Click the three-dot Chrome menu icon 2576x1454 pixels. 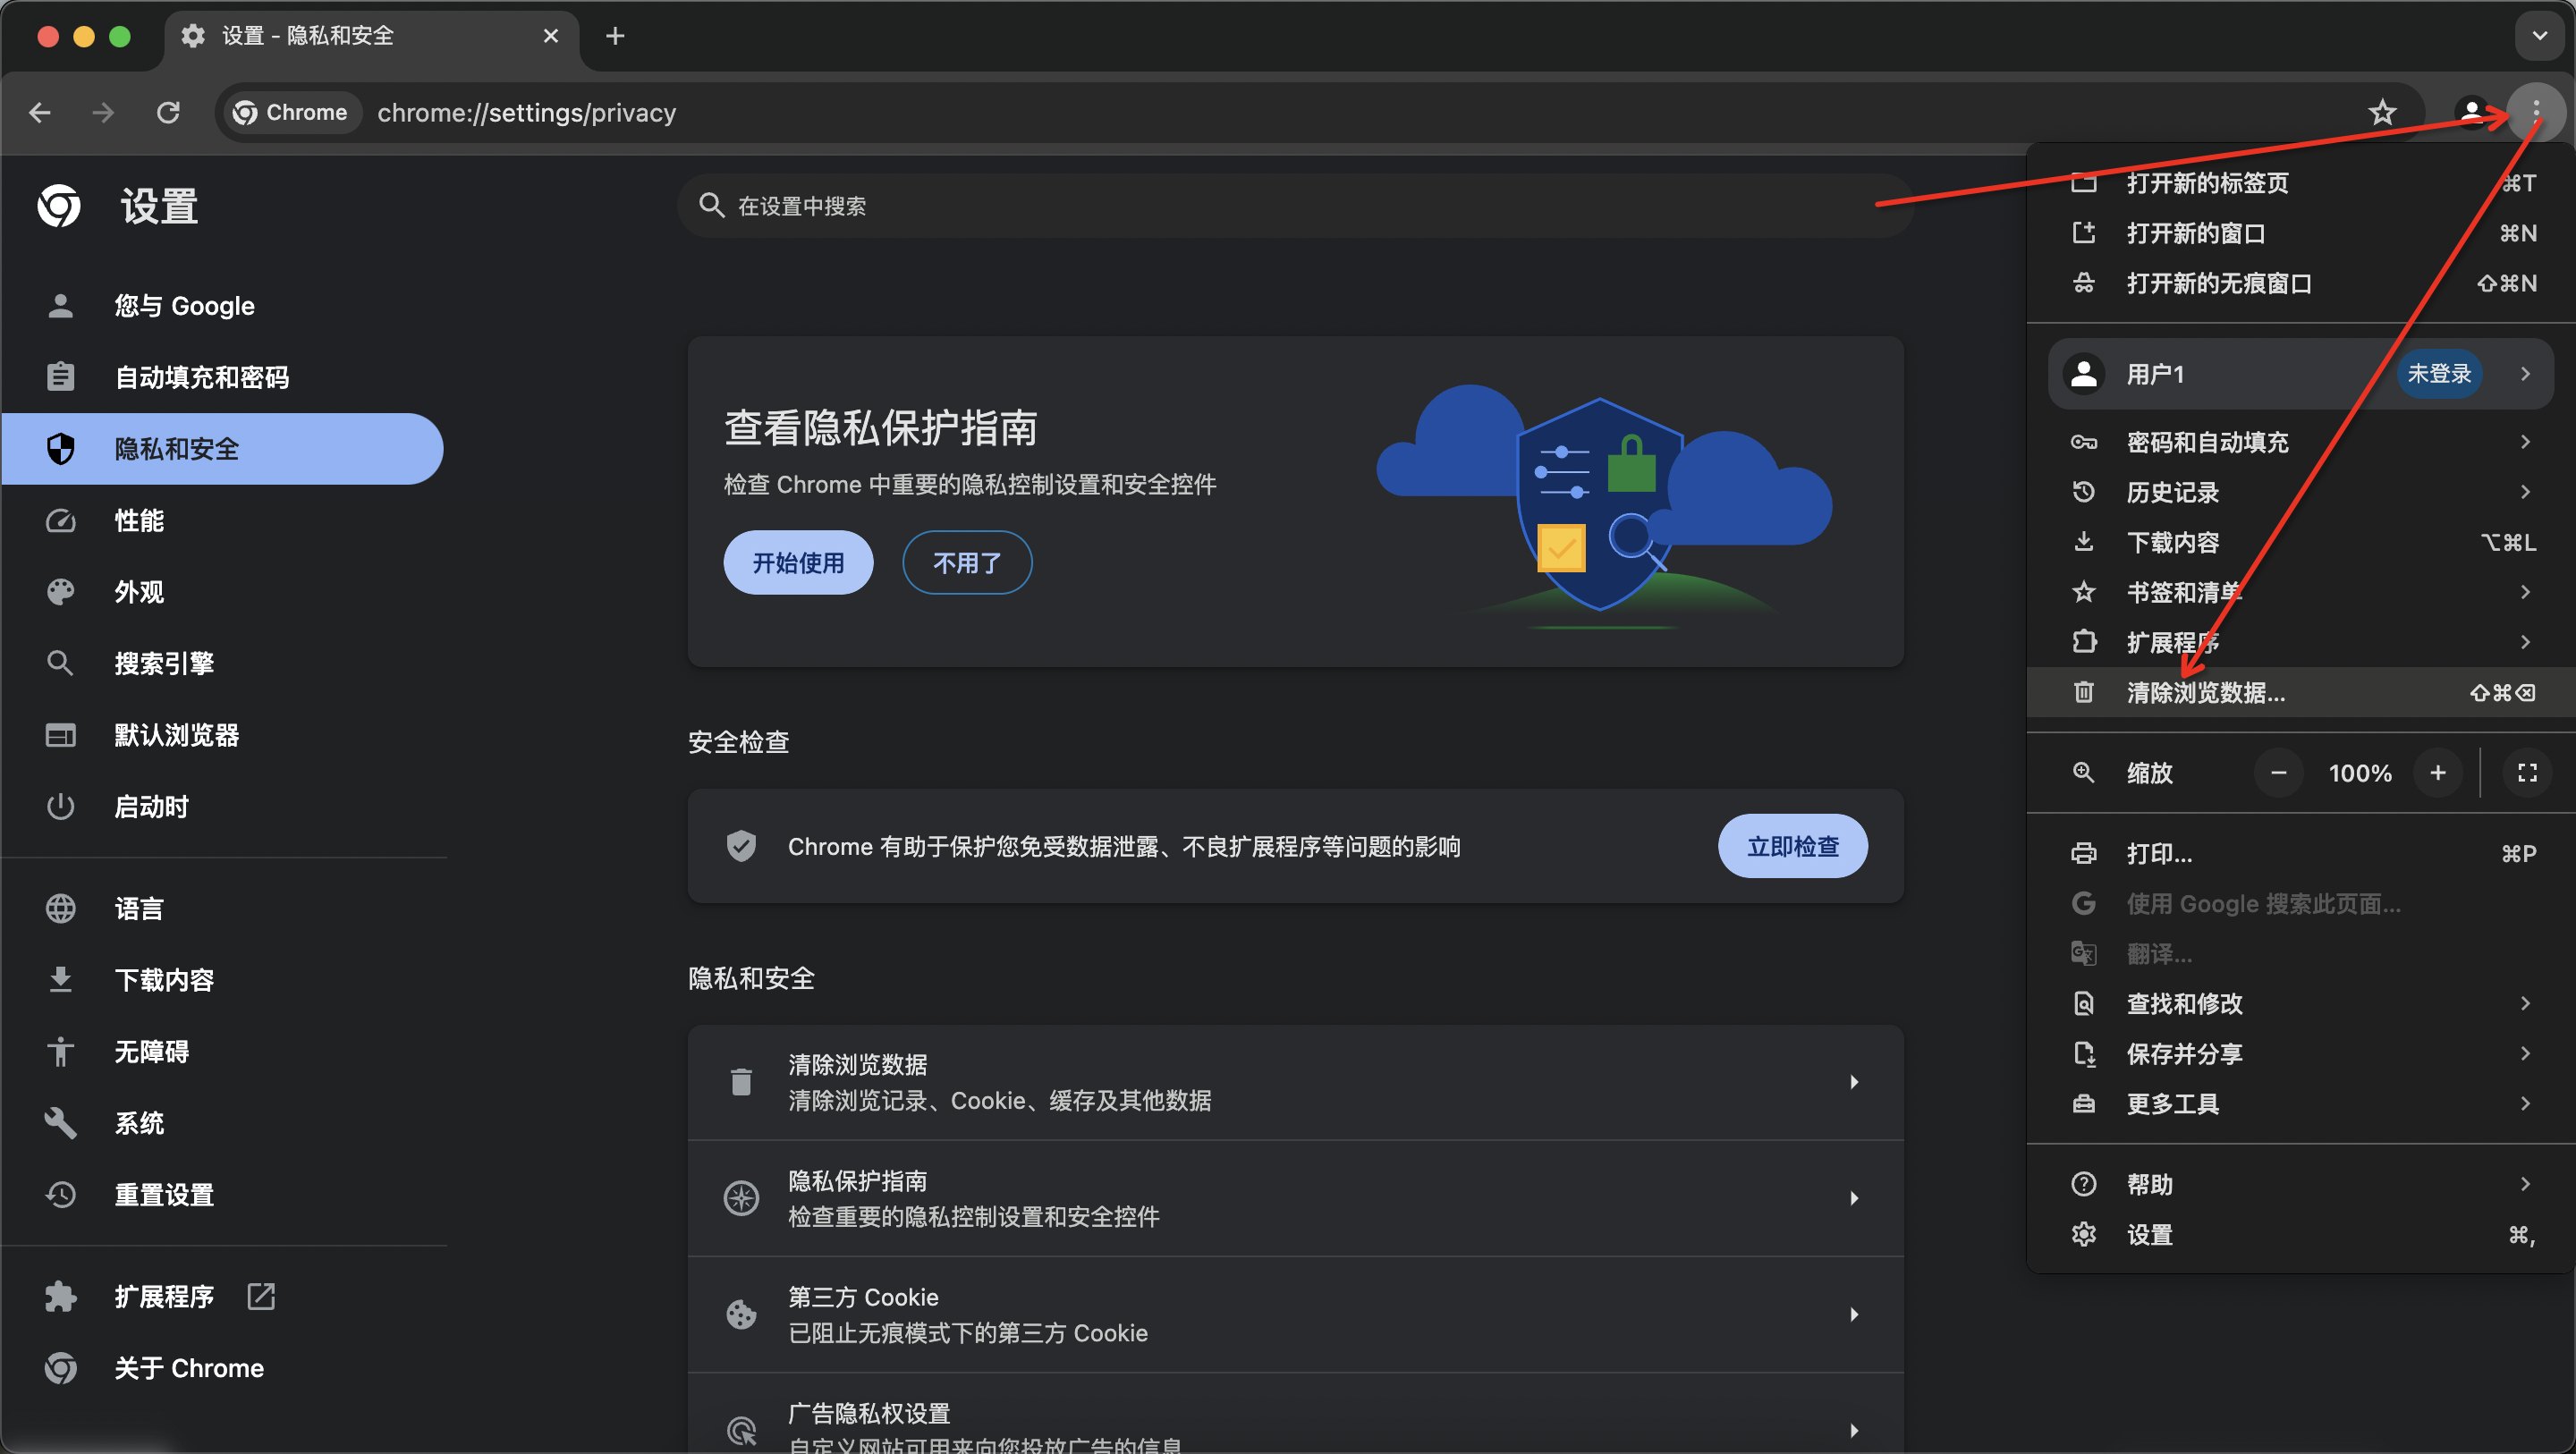(x=2535, y=112)
